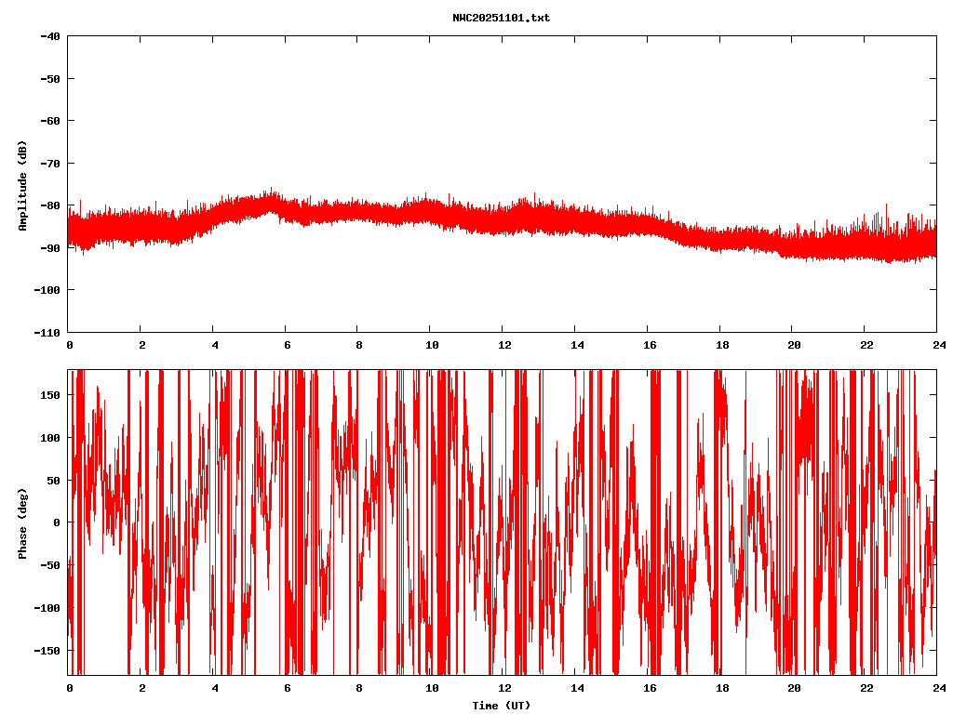Click the -150 tick on phase axis
The height and width of the screenshot is (714, 953).
pyautogui.click(x=48, y=650)
